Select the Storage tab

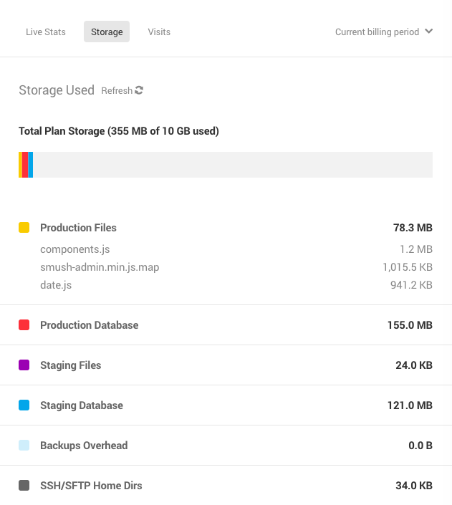107,32
